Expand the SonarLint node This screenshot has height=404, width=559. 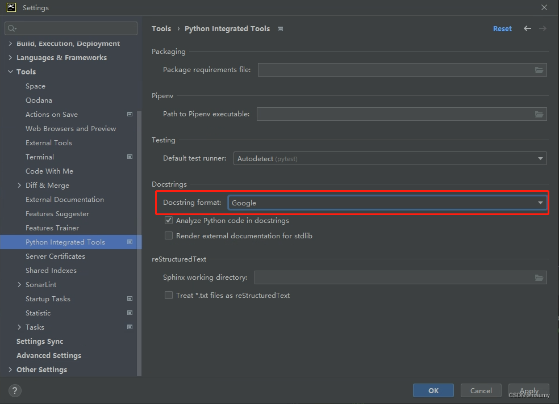(x=19, y=285)
